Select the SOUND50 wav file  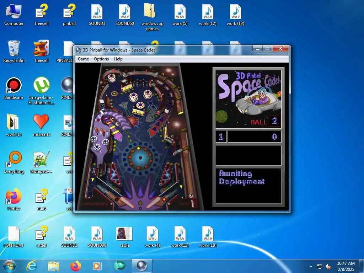coord(125,15)
